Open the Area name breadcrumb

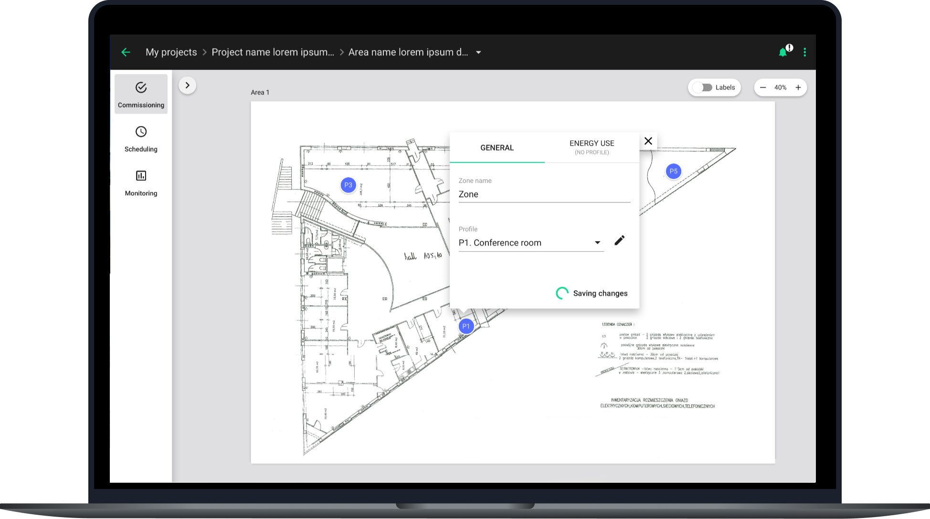pos(408,52)
